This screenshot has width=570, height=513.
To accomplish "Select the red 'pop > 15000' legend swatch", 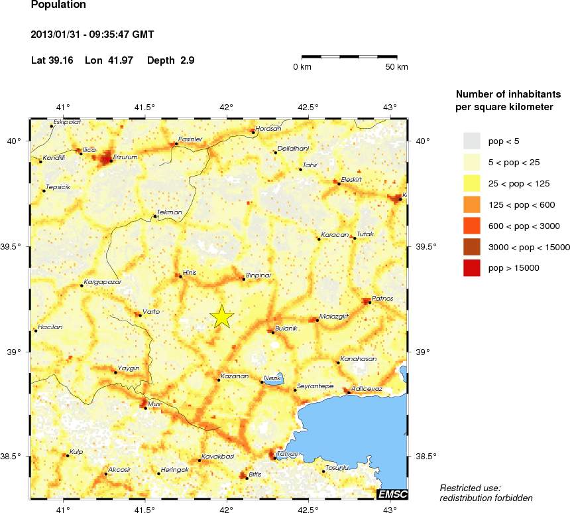I will coord(471,267).
